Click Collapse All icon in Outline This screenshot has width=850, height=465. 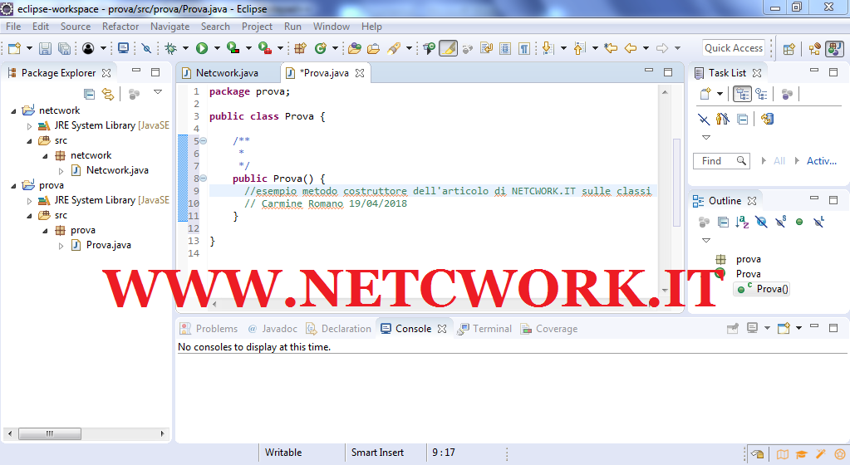[723, 222]
